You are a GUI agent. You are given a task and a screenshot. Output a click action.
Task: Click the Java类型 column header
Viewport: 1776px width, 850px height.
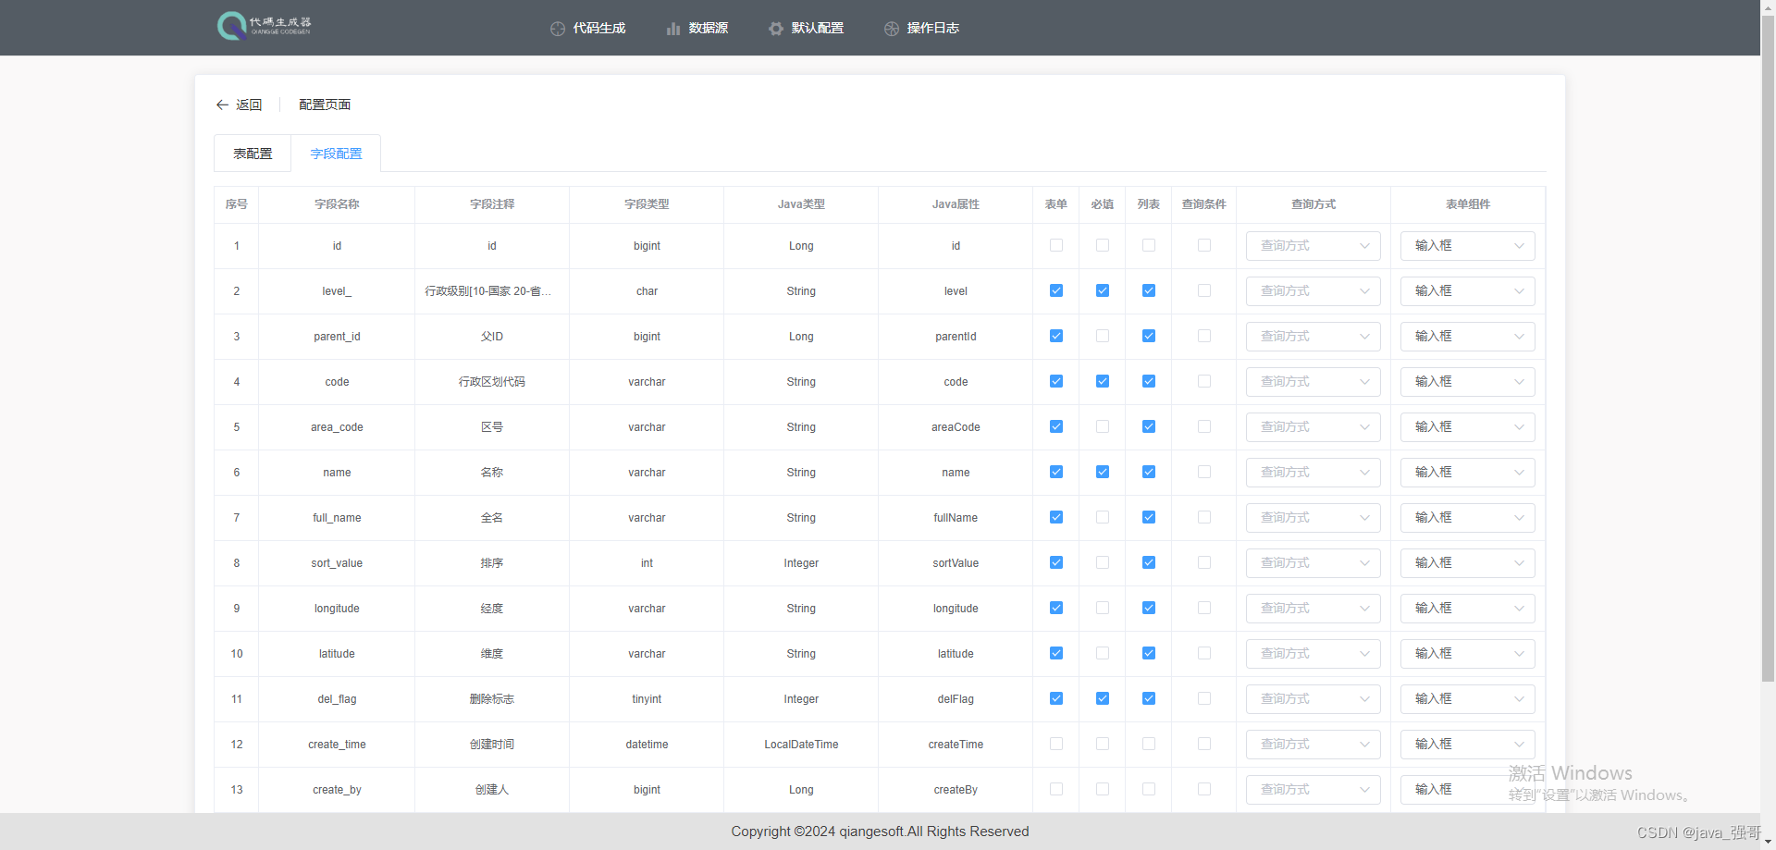801,204
